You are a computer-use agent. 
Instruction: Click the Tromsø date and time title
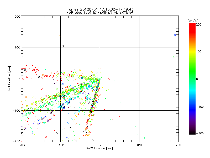[99, 9]
